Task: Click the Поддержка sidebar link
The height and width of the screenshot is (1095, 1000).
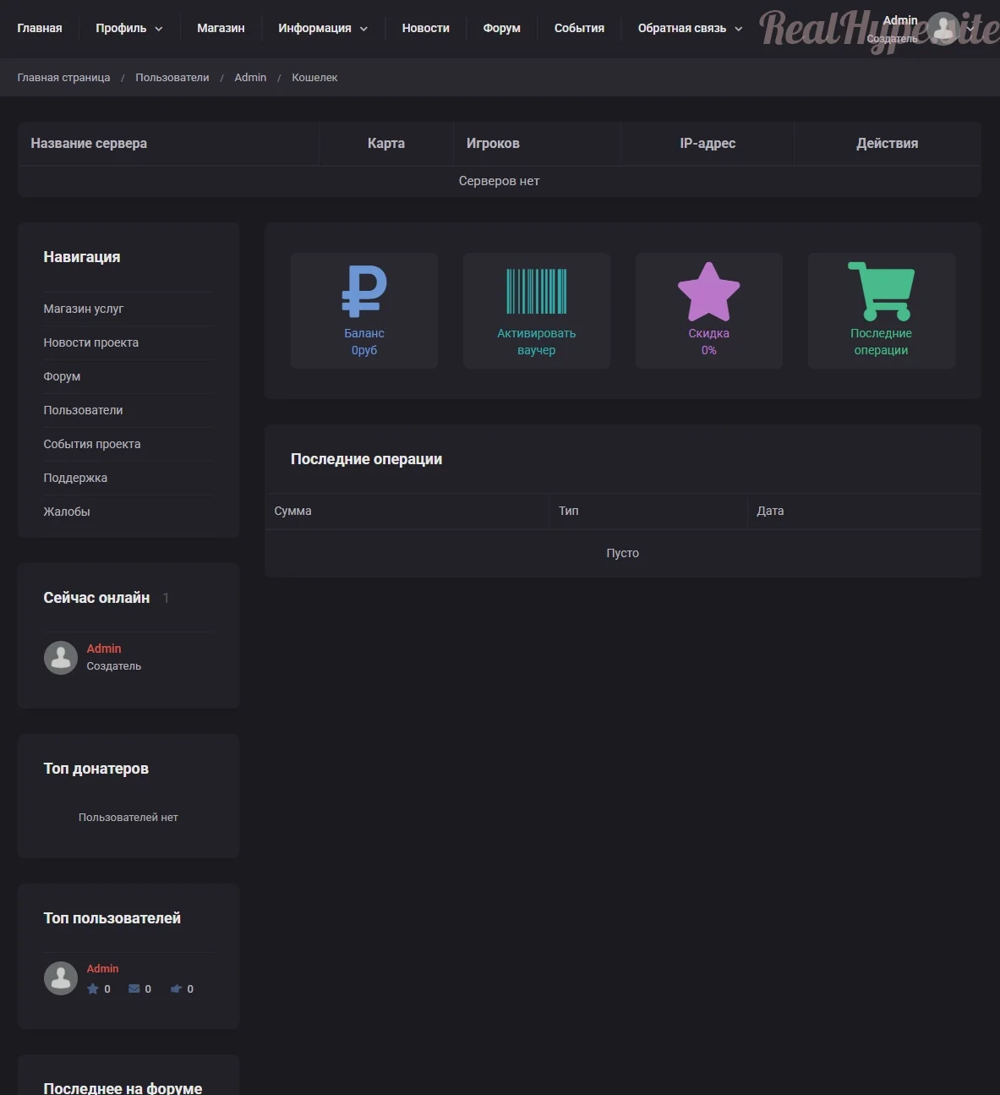Action: click(75, 478)
